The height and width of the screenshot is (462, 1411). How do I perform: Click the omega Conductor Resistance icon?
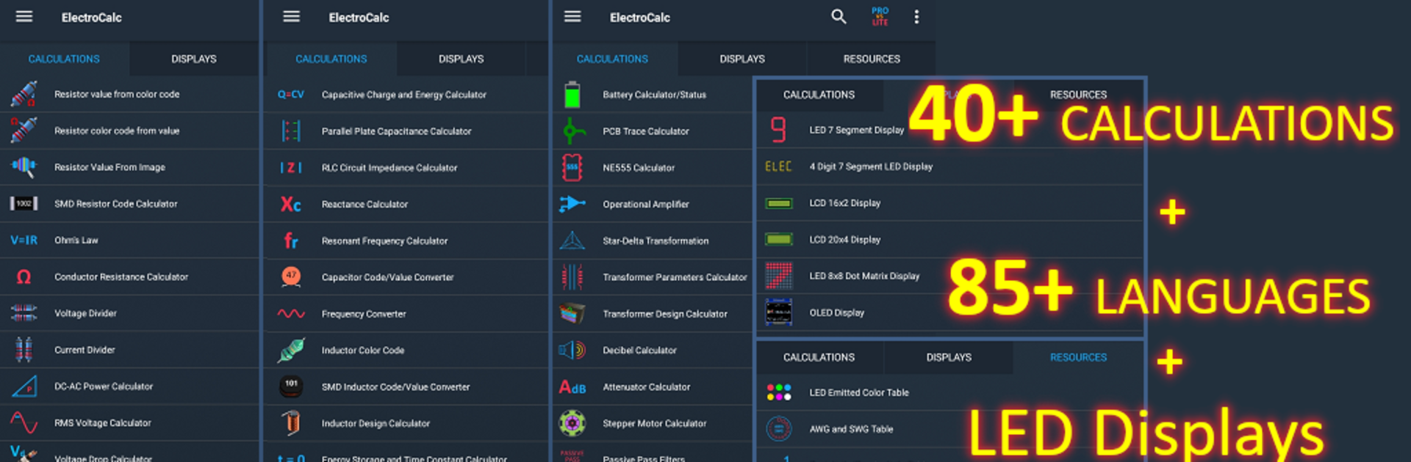24,276
